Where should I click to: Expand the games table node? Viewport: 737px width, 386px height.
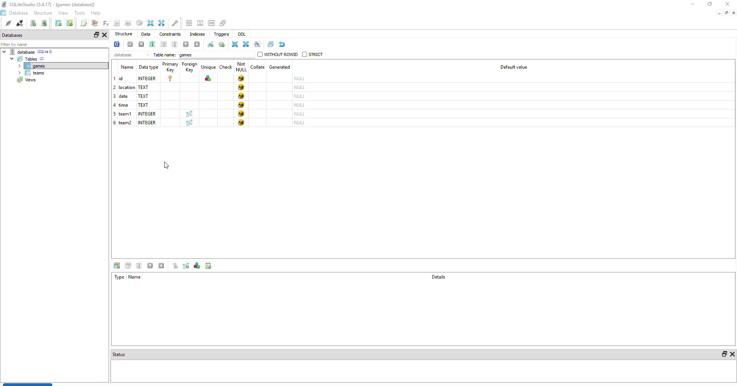tap(20, 66)
